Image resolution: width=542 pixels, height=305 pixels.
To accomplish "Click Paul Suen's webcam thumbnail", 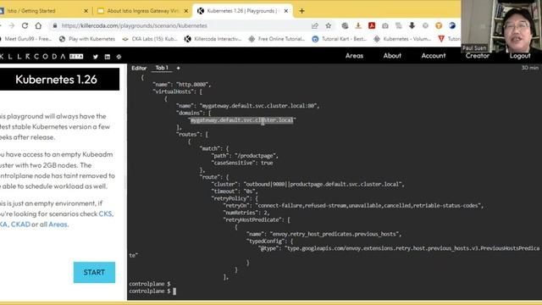I will pyautogui.click(x=501, y=26).
